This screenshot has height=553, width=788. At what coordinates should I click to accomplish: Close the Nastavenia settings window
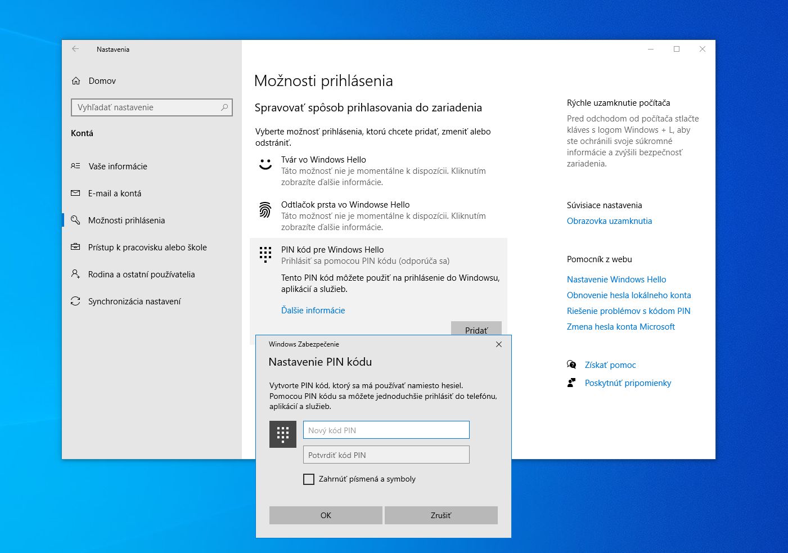pos(703,49)
